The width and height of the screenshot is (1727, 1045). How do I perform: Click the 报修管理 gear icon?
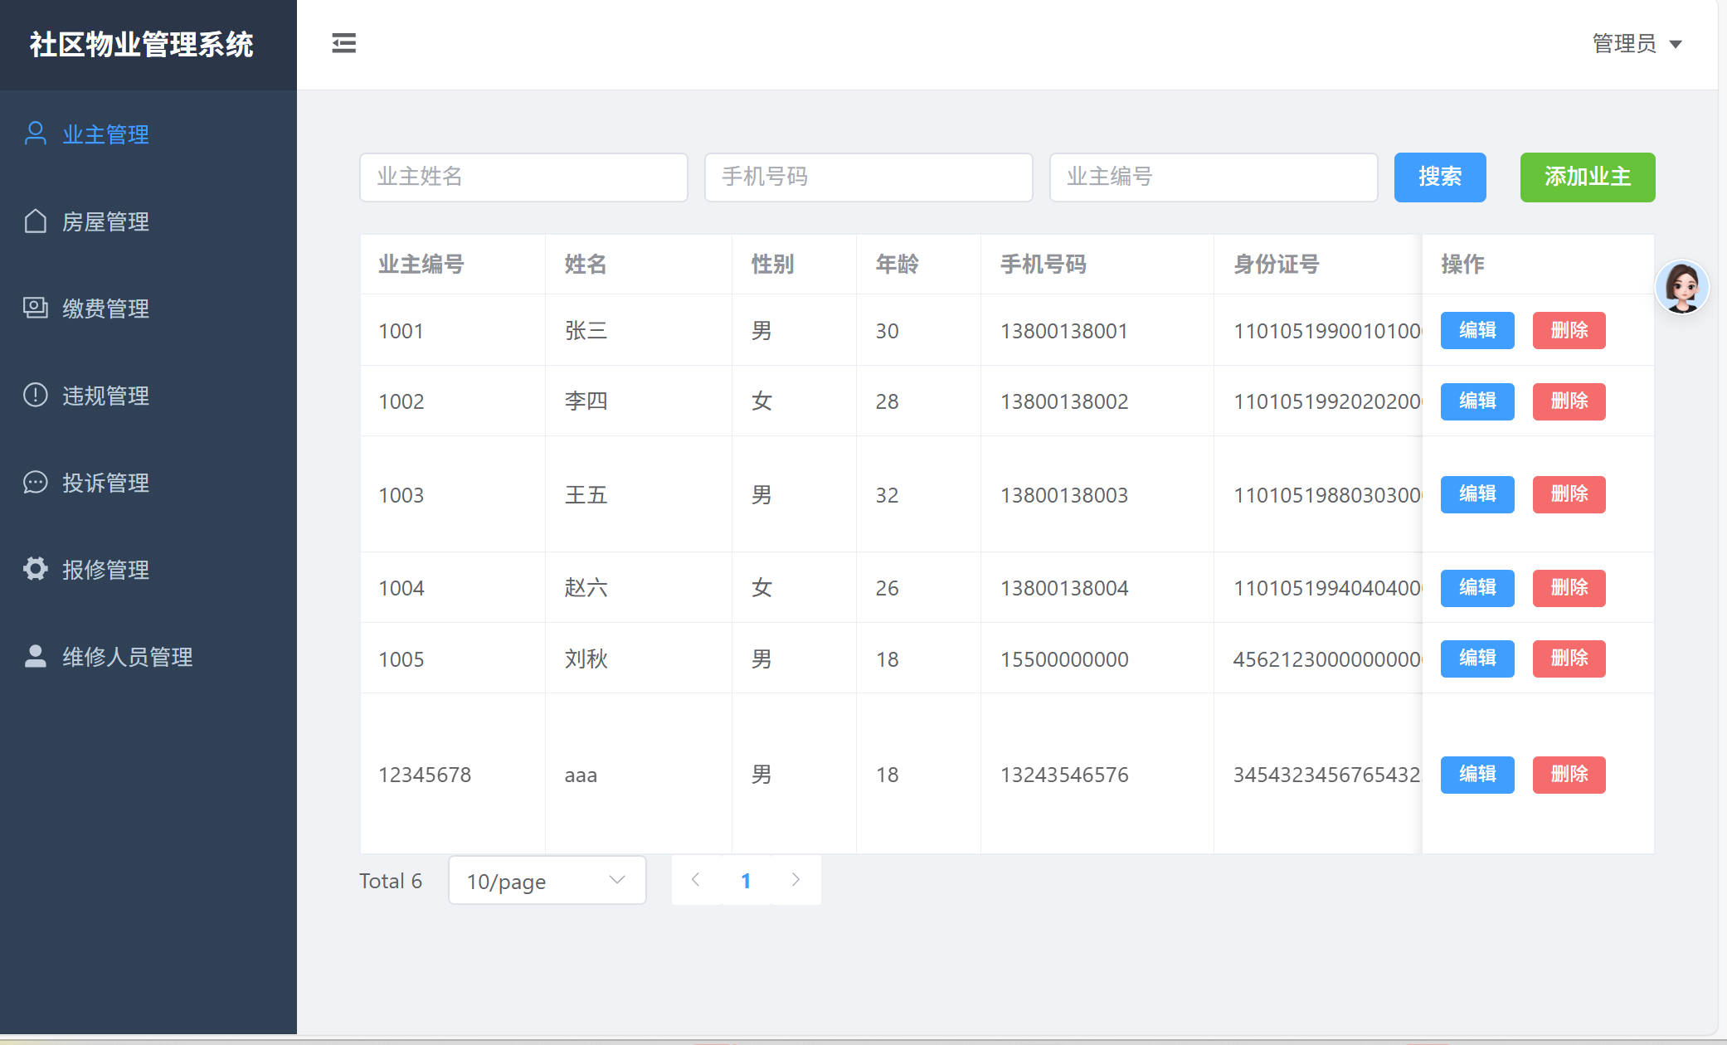35,569
